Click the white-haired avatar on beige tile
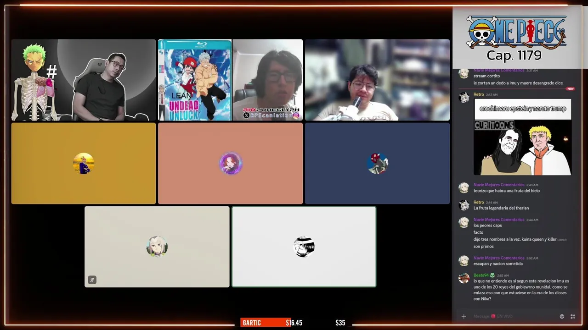Viewport: 588px width, 330px height. point(157,247)
